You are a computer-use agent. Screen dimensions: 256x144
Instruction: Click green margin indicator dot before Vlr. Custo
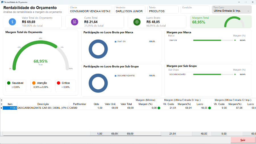[159, 108]
